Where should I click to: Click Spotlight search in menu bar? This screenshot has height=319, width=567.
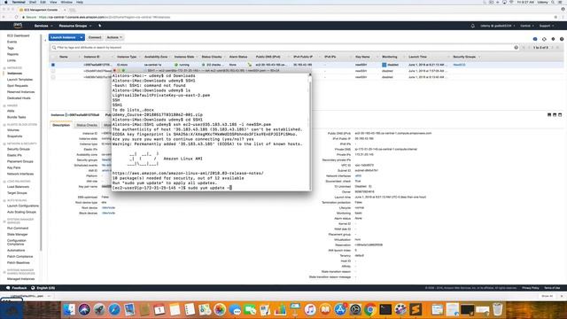pyautogui.click(x=553, y=2)
